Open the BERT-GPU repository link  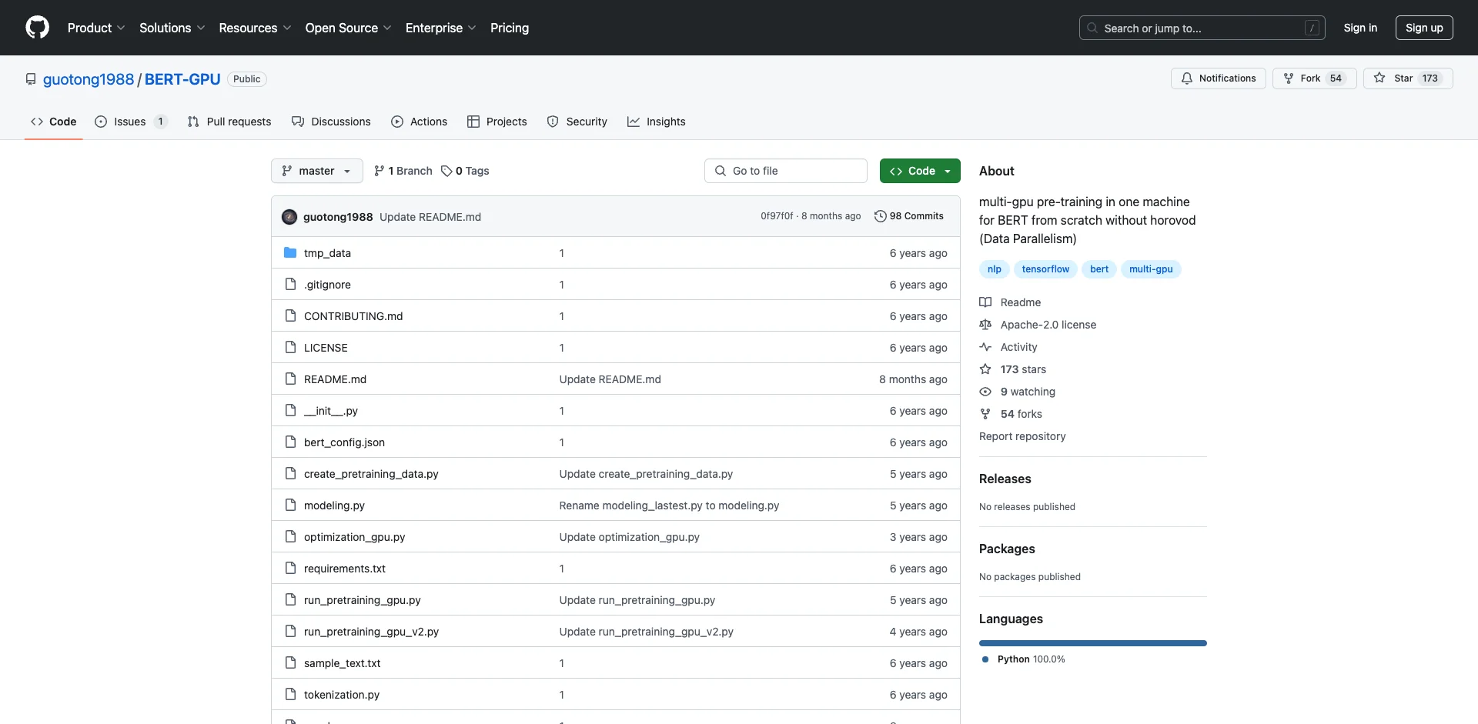coord(182,79)
